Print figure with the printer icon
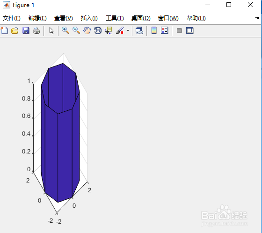262x233 pixels. [36, 31]
